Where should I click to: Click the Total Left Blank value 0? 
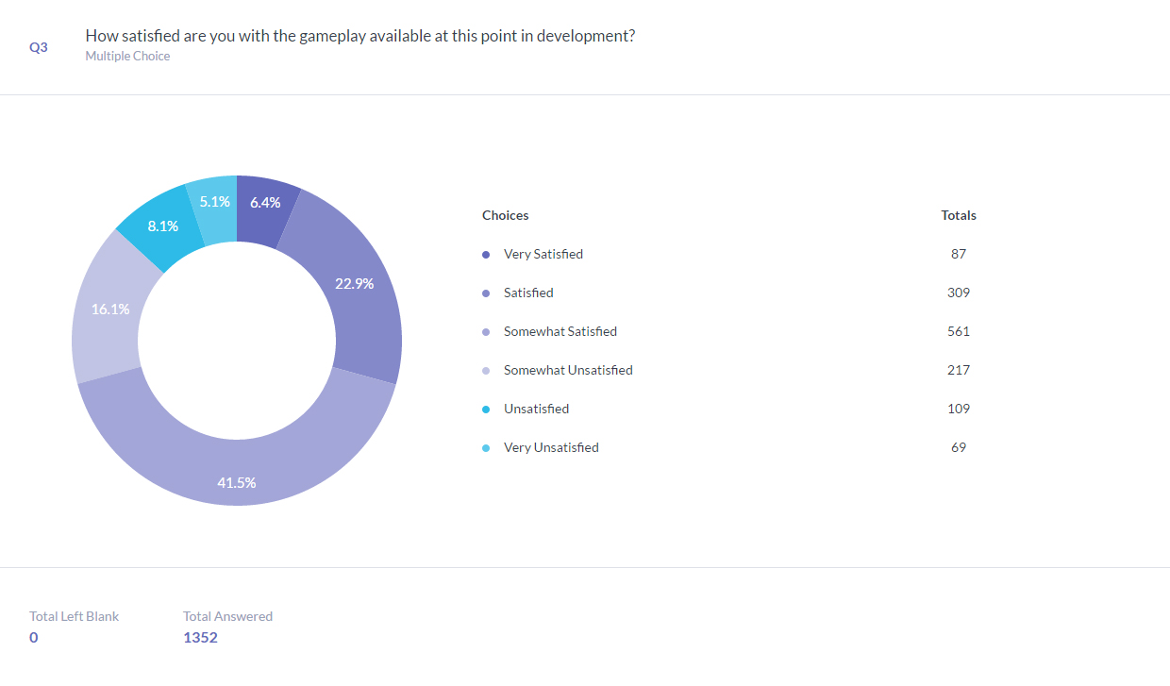34,637
